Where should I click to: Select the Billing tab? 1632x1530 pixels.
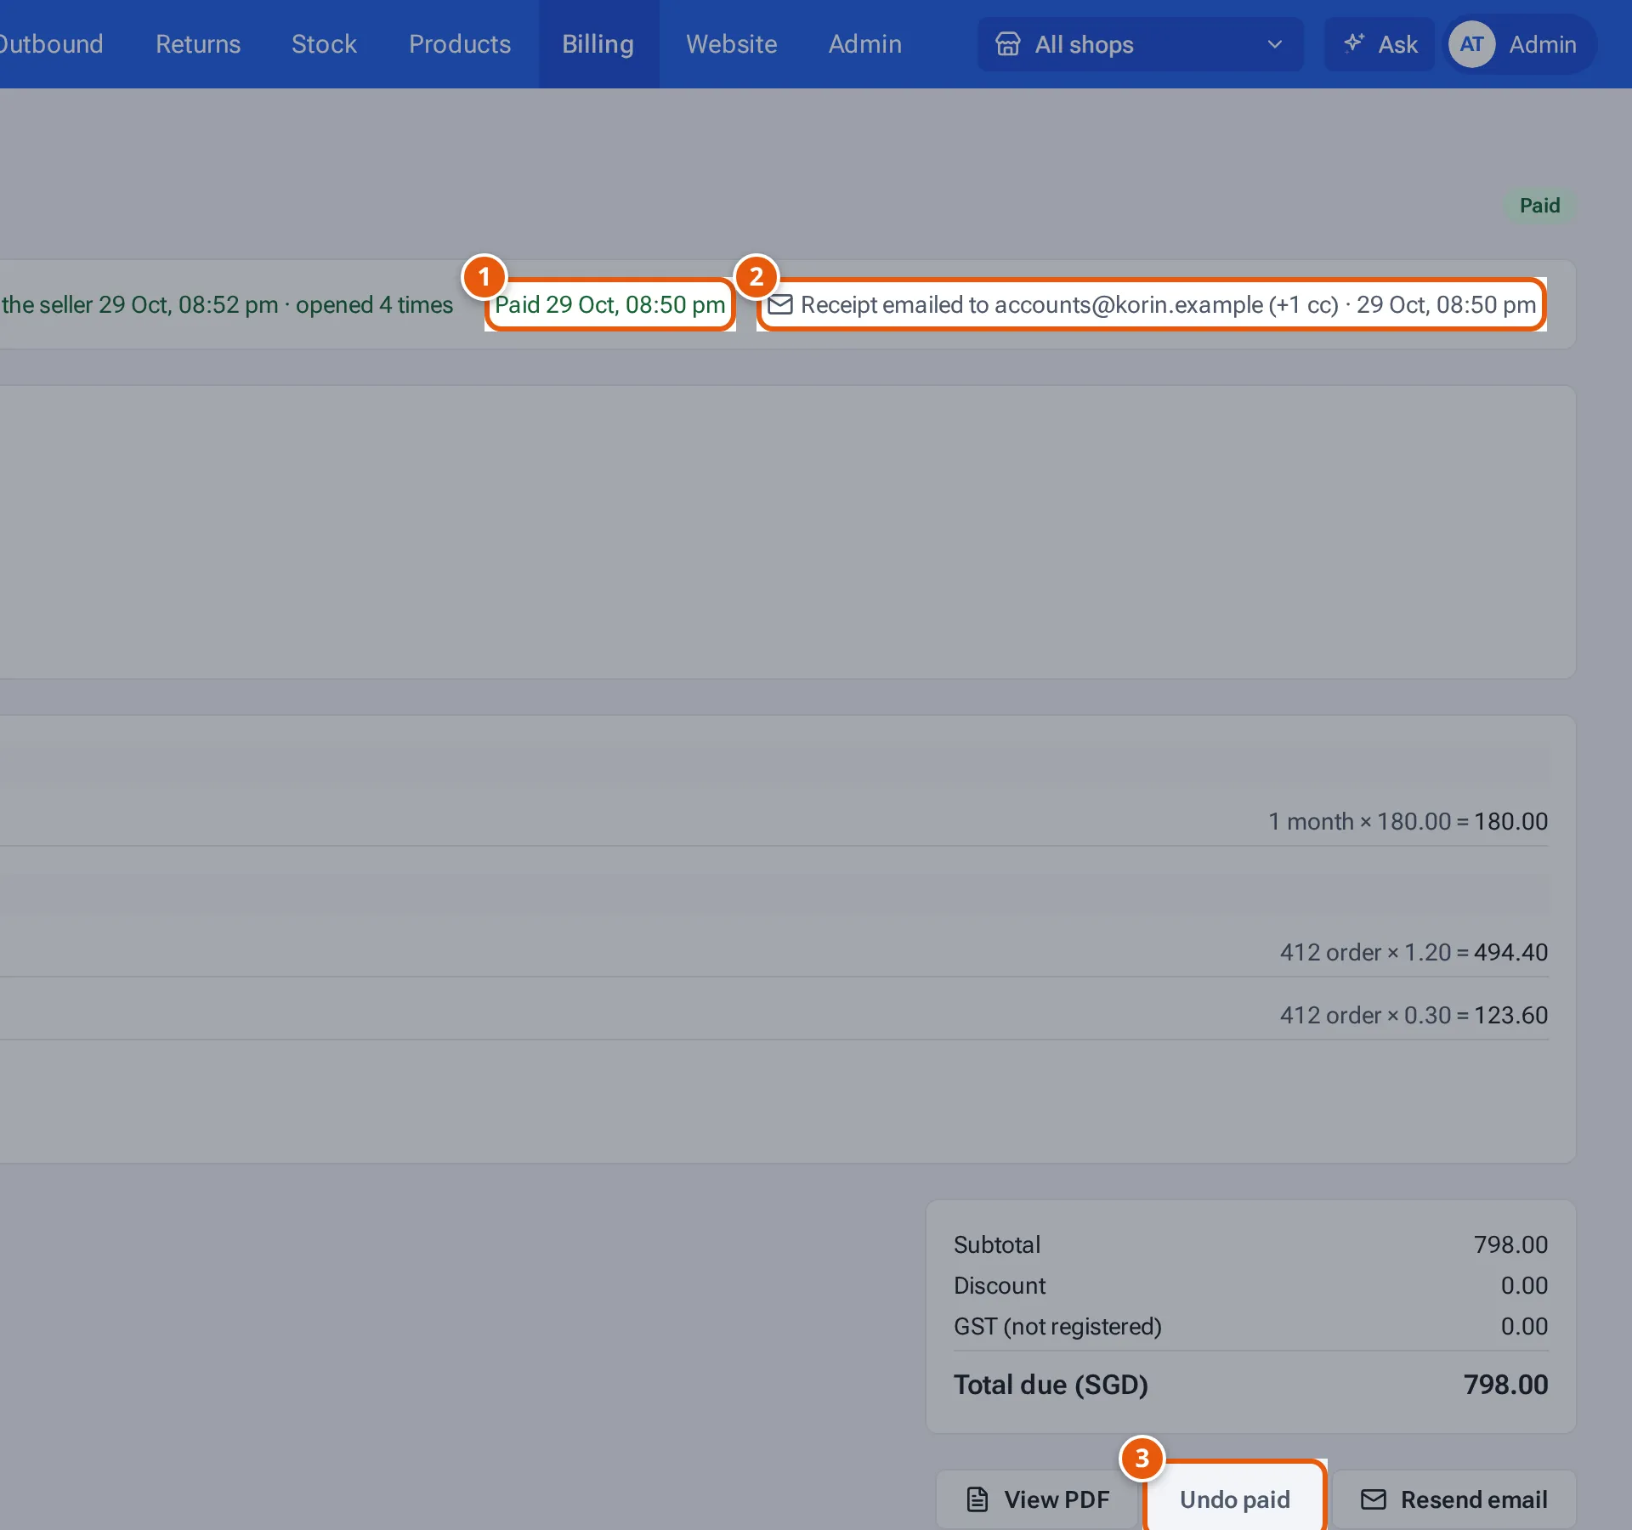click(598, 44)
